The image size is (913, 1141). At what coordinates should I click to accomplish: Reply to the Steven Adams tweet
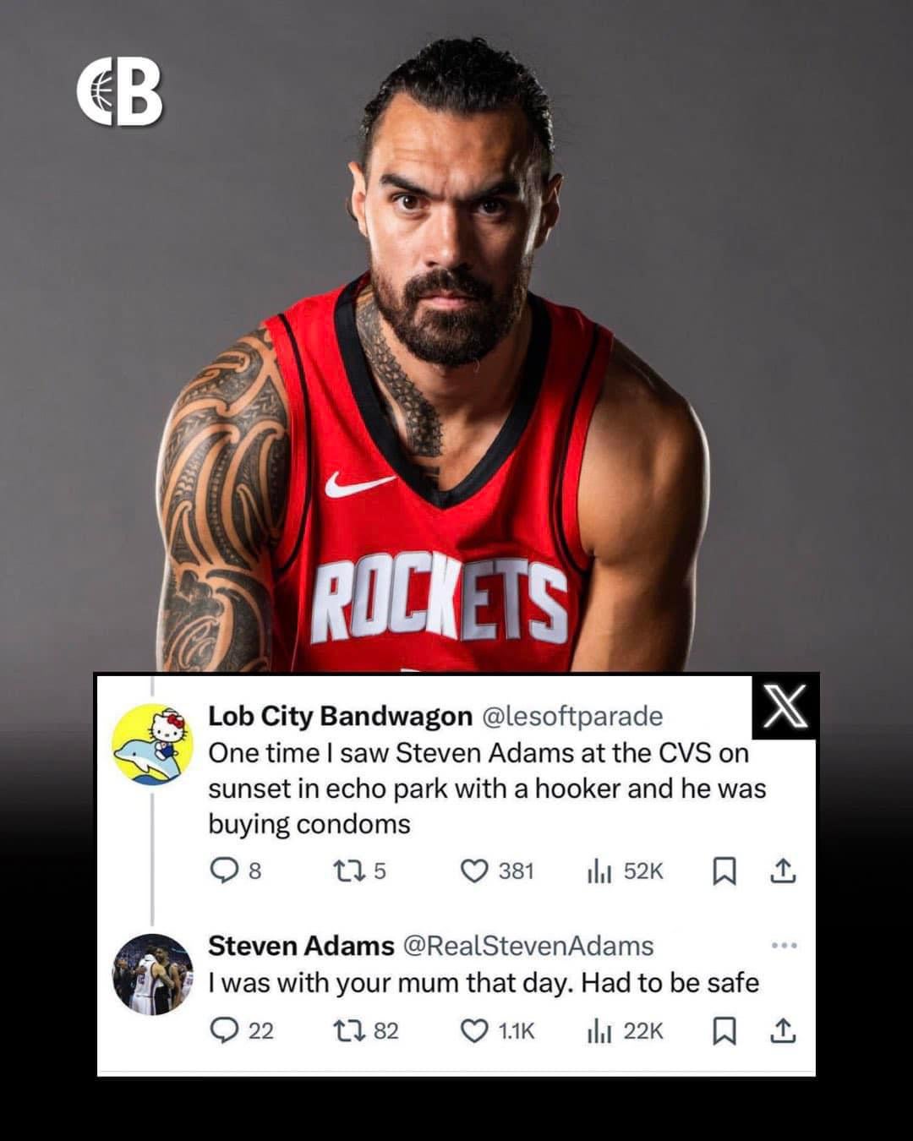pos(241,1030)
